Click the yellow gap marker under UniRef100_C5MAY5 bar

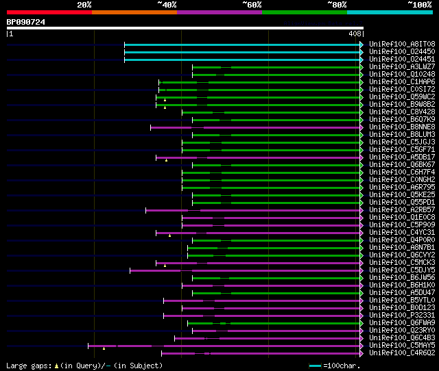coord(104,348)
